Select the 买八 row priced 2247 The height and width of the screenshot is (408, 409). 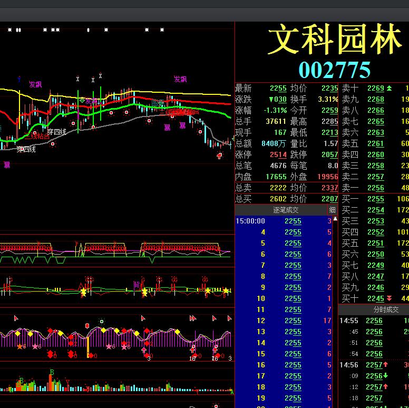(x=375, y=276)
